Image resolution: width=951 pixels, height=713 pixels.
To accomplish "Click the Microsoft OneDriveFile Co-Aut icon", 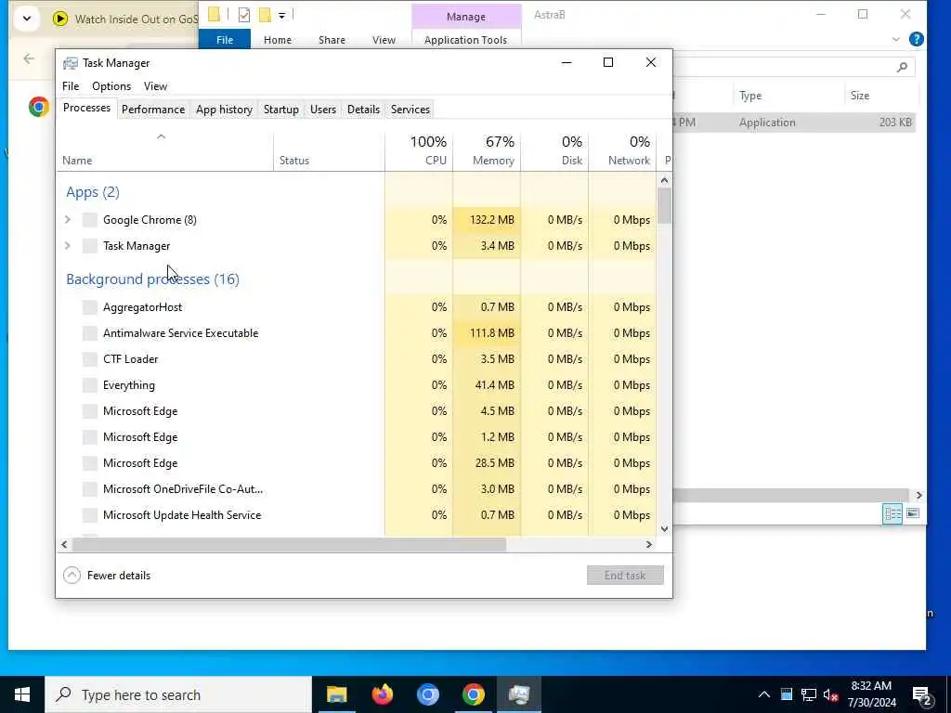I will pos(90,489).
